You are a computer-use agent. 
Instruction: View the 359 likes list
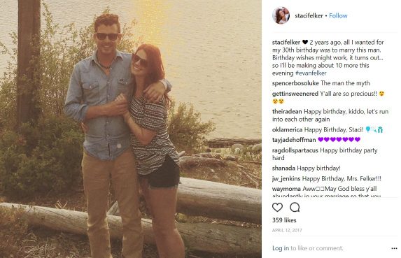coord(284,220)
